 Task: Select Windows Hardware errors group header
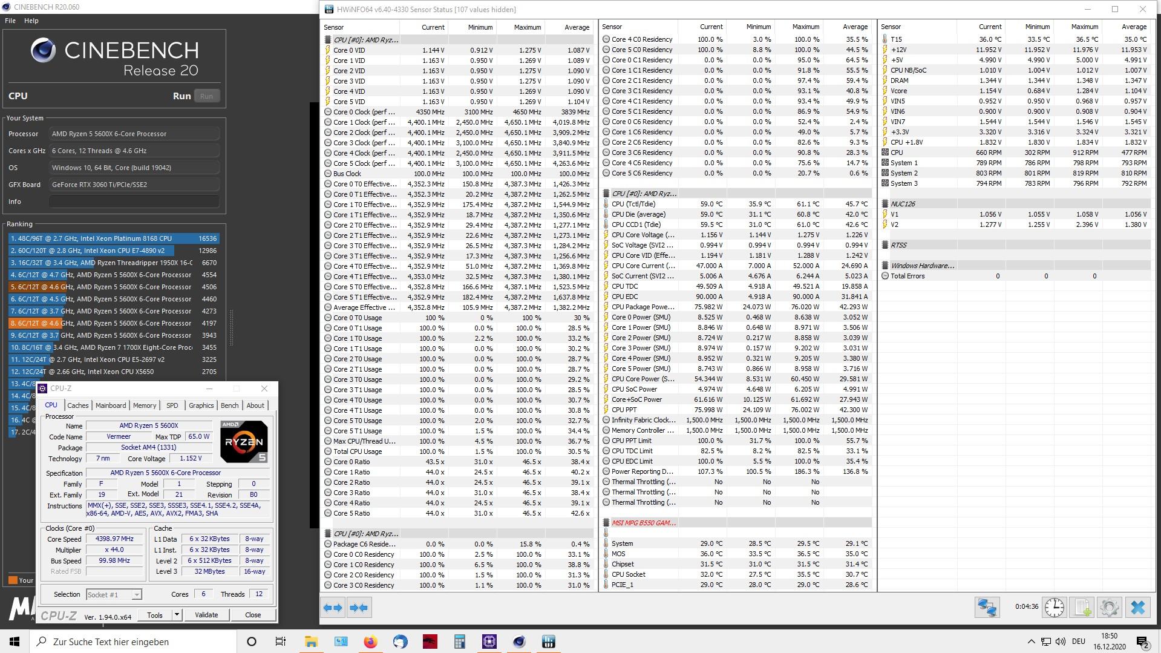coord(1015,266)
